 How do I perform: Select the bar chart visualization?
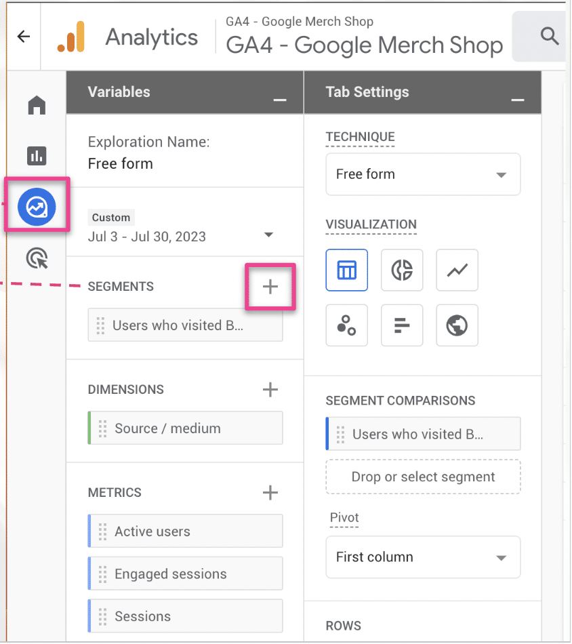[402, 325]
